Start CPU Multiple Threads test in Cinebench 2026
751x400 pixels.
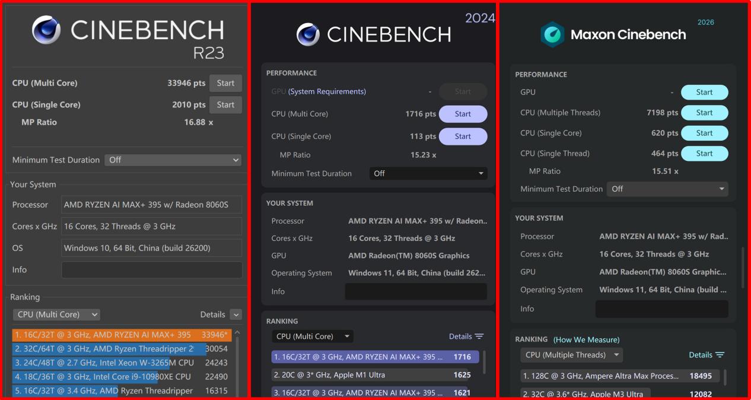pos(704,113)
